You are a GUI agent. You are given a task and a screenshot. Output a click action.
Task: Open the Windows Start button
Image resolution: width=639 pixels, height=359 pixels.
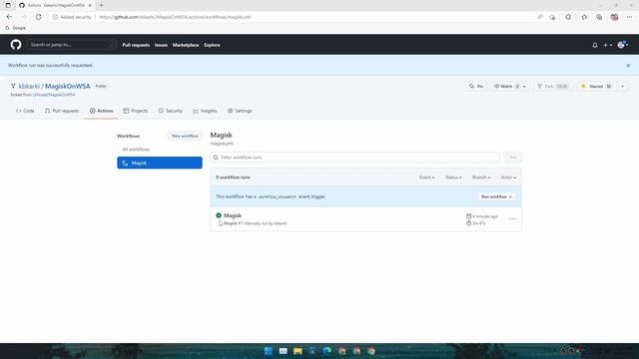point(268,351)
